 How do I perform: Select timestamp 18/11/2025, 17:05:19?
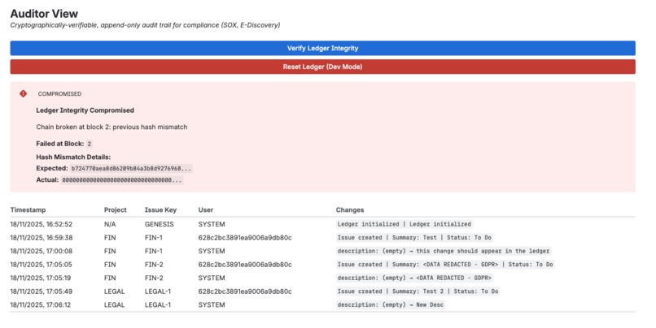point(42,278)
